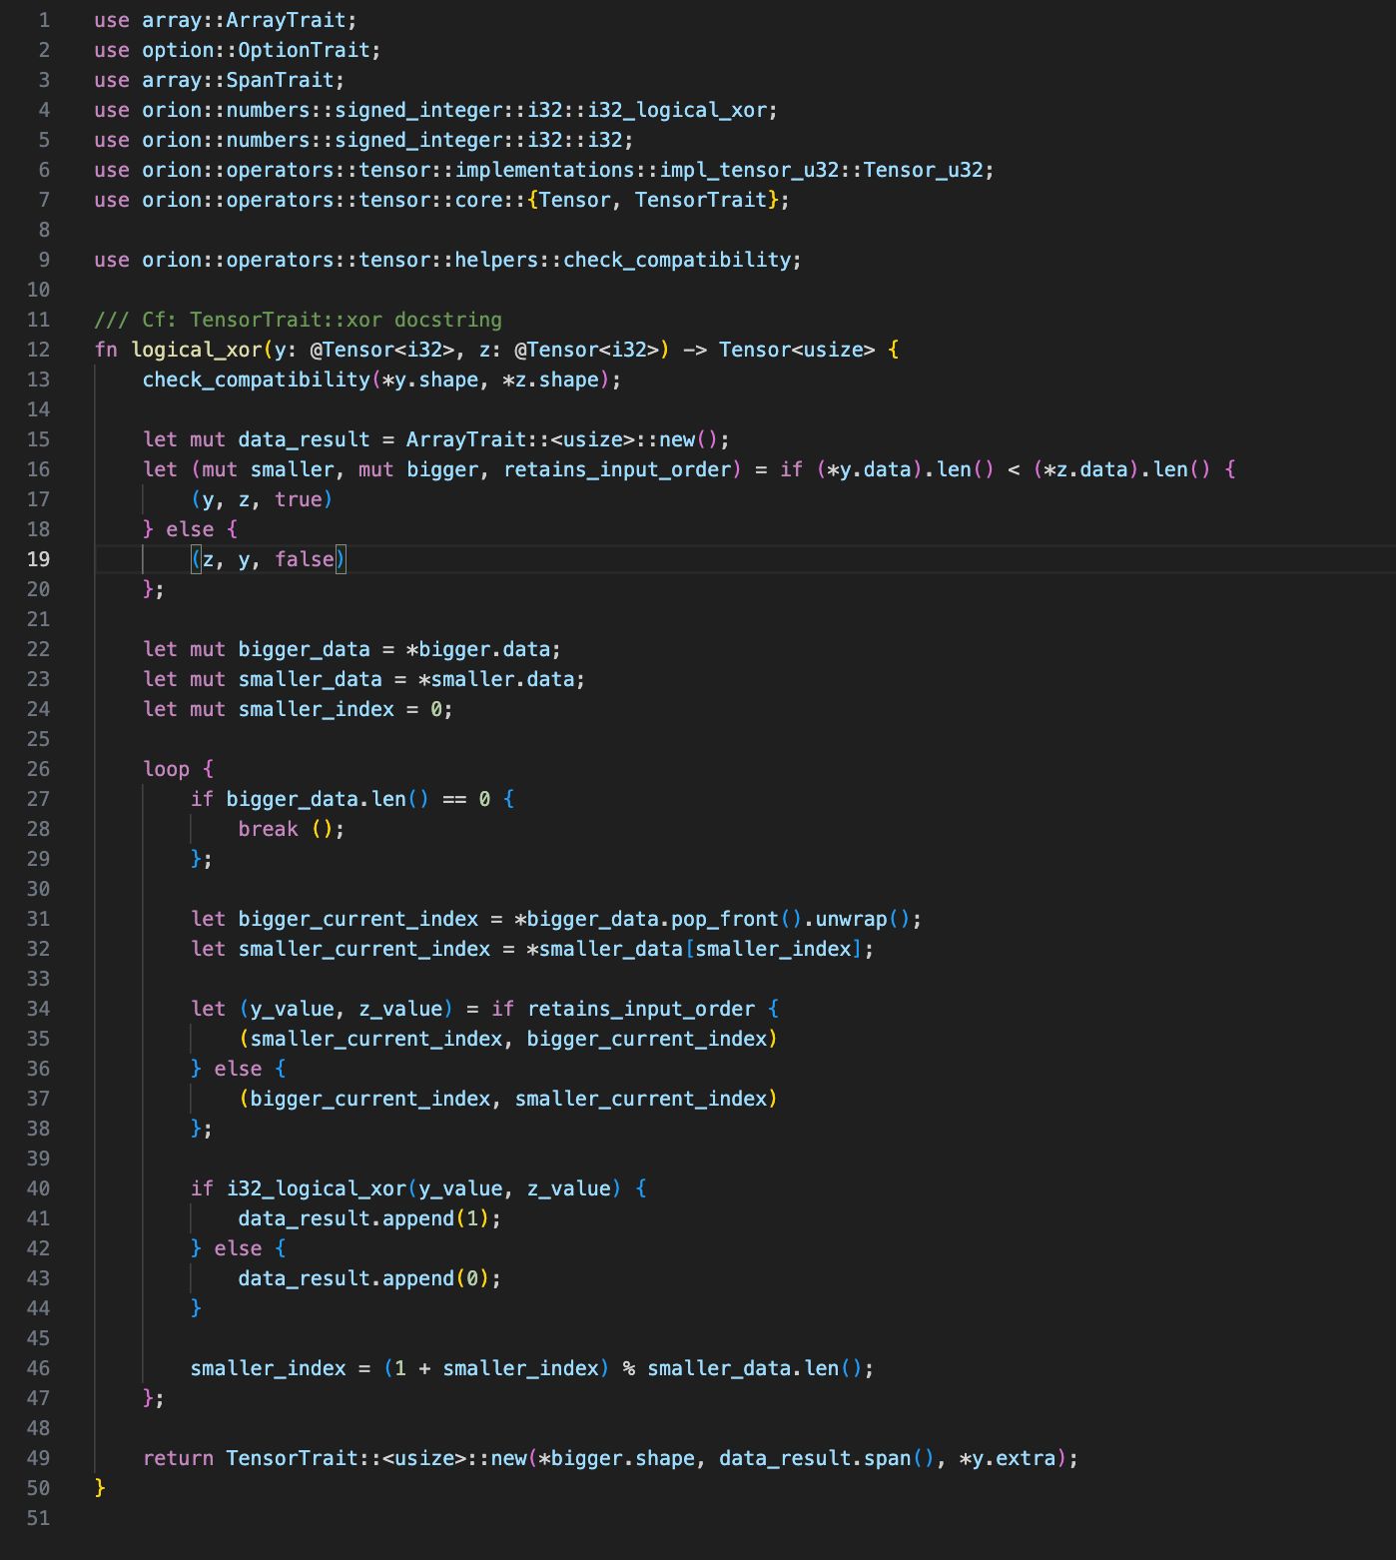Click the 'break' keyword on line 28
The image size is (1396, 1560).
269,829
